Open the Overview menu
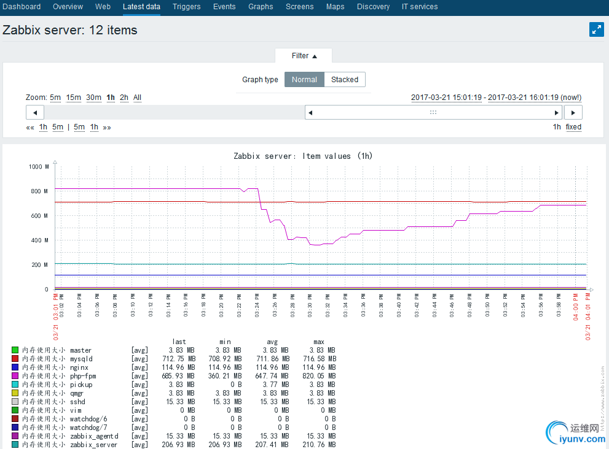This screenshot has width=609, height=449. click(x=68, y=7)
